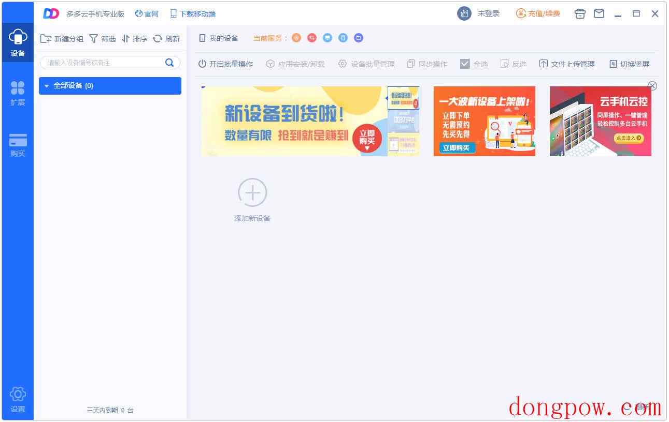669x422 pixels.
Task: Refresh device list with 刷新
Action: [166, 39]
